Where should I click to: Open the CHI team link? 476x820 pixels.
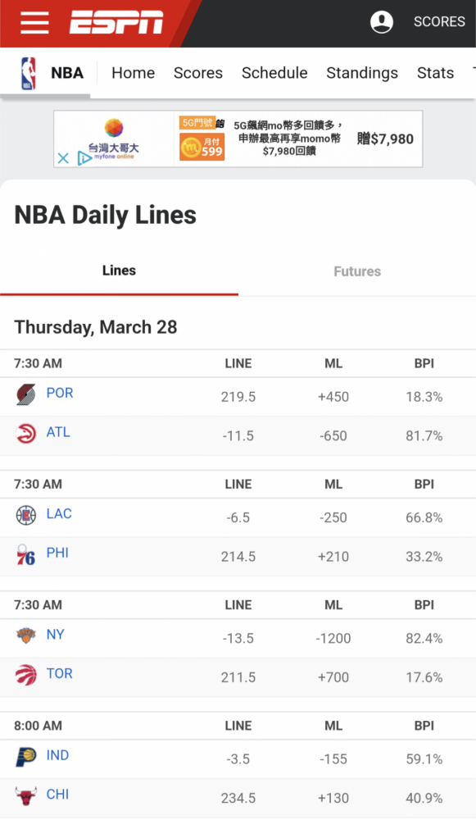pyautogui.click(x=57, y=794)
